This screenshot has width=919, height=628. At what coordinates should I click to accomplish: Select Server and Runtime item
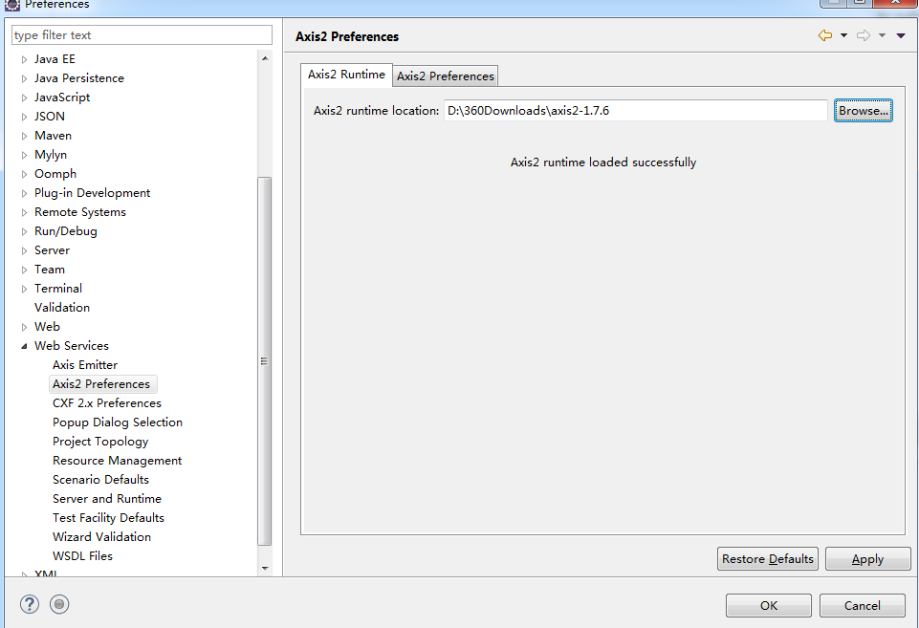(107, 499)
